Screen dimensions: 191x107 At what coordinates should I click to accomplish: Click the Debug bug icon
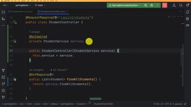152,5
